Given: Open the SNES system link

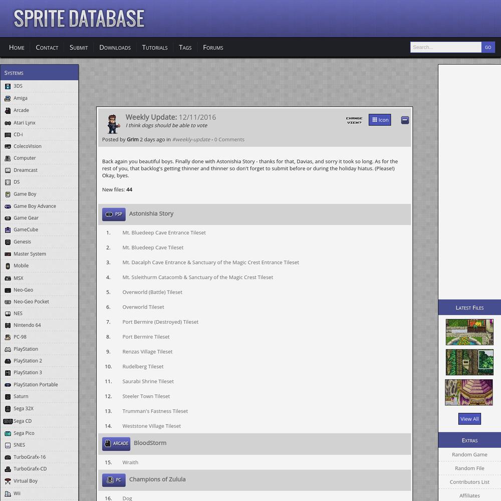Looking at the screenshot, I should click(19, 445).
